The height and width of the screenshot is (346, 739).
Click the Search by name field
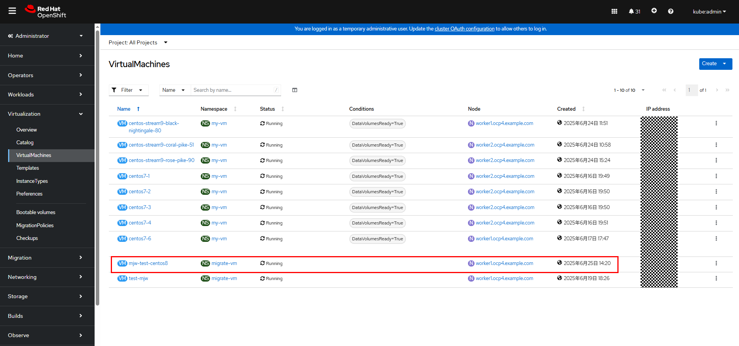pyautogui.click(x=236, y=90)
